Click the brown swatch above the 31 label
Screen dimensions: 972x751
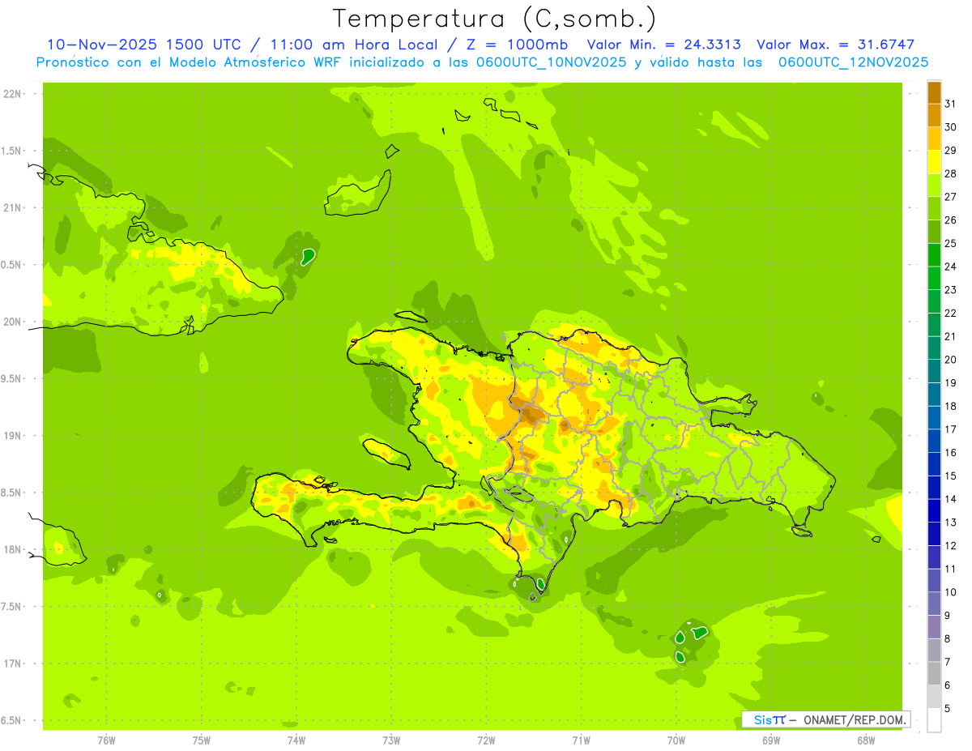click(934, 92)
